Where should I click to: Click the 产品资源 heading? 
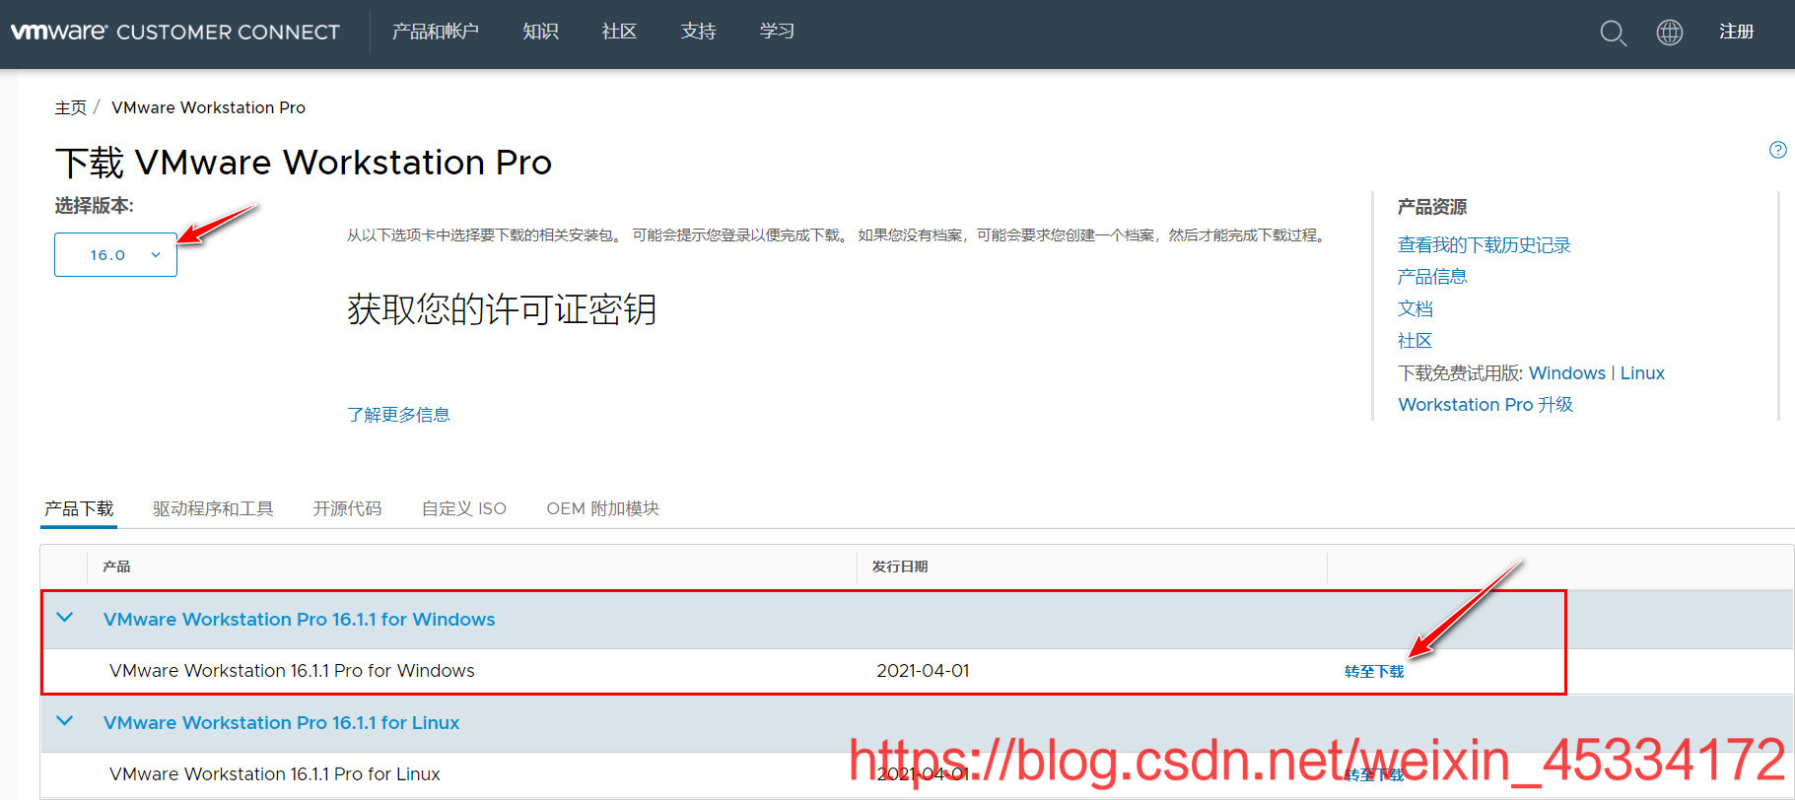point(1432,207)
